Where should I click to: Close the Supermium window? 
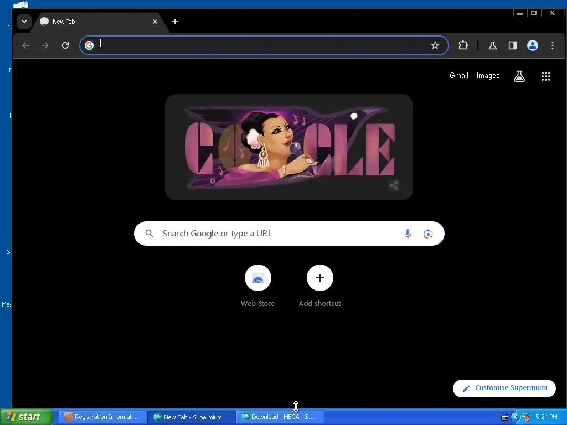[552, 13]
